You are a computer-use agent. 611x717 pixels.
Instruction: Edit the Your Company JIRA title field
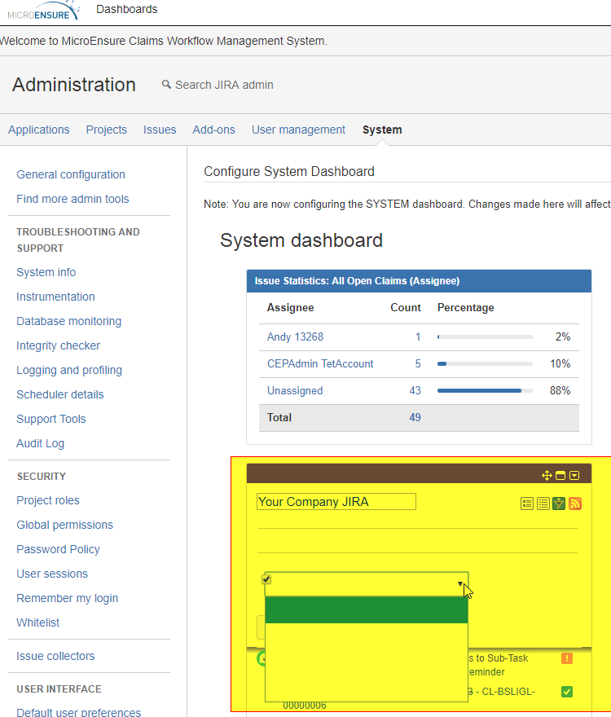tap(336, 502)
